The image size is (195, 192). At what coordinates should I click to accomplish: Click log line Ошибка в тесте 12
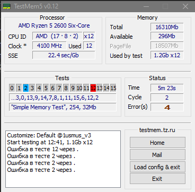pos(43,149)
